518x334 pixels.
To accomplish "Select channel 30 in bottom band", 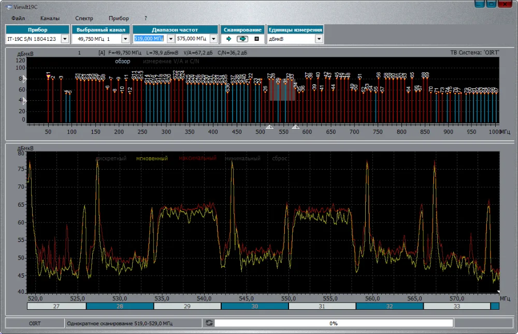I will (x=255, y=306).
